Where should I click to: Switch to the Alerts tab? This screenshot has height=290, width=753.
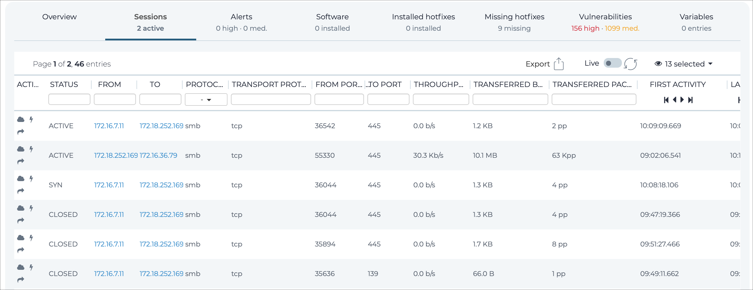point(241,22)
